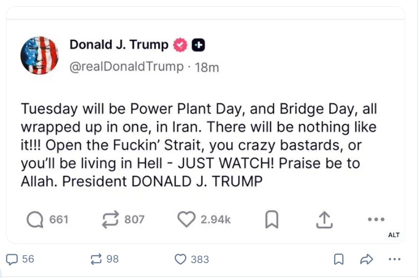Bookmark using the bottom action row icon
This screenshot has width=420, height=278.
(x=339, y=259)
